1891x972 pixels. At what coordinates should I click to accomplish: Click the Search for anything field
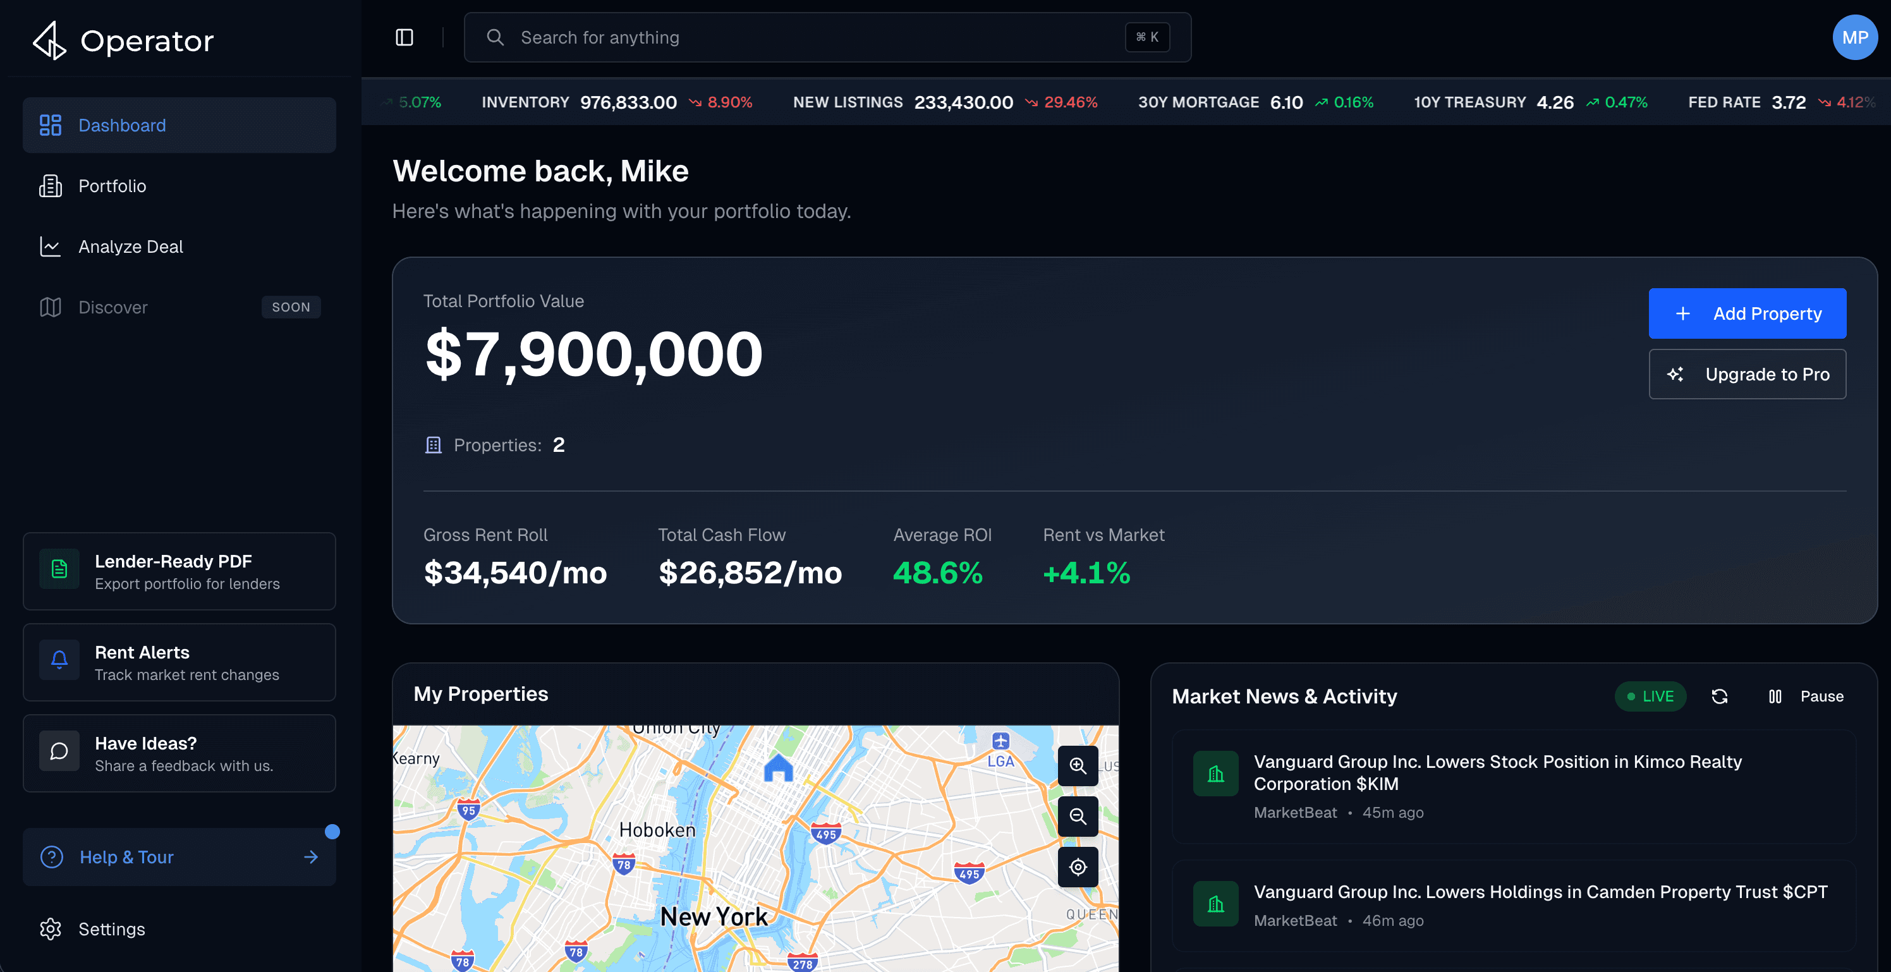click(x=808, y=37)
